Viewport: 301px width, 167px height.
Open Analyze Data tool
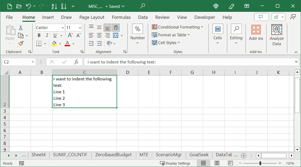click(x=277, y=35)
